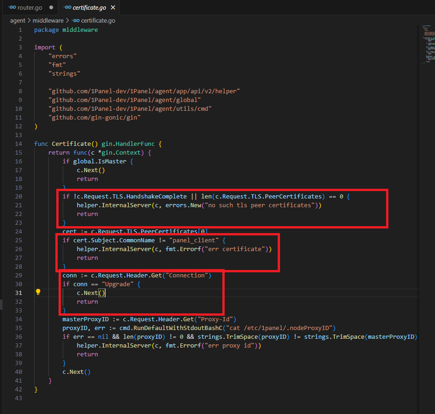
Task: Click the "errors" import on line 4
Action: coord(63,56)
